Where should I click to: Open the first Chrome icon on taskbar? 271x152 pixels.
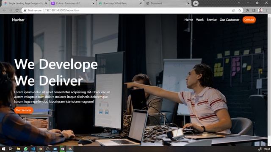click(41, 149)
